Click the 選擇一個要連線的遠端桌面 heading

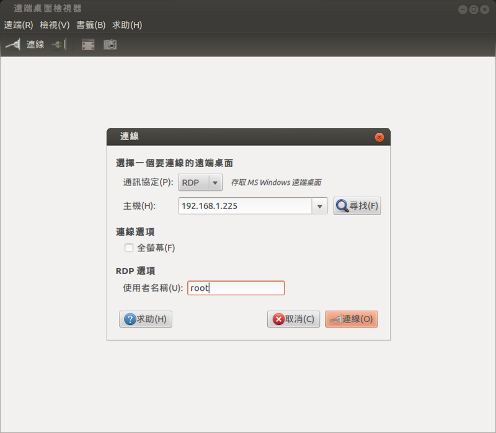pyautogui.click(x=174, y=163)
